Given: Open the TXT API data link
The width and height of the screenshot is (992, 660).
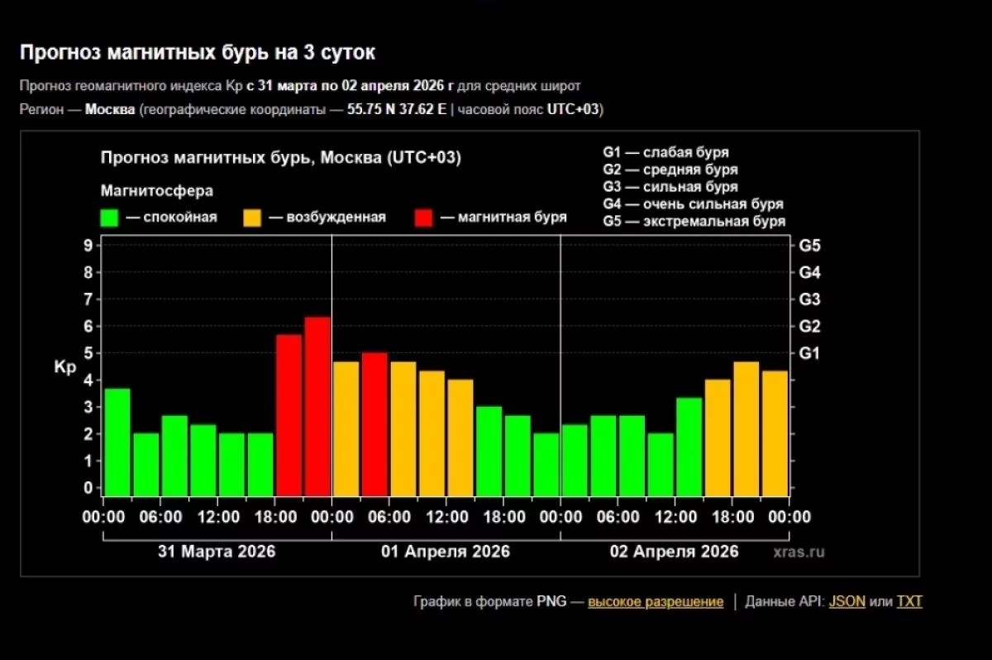Looking at the screenshot, I should click(x=909, y=602).
